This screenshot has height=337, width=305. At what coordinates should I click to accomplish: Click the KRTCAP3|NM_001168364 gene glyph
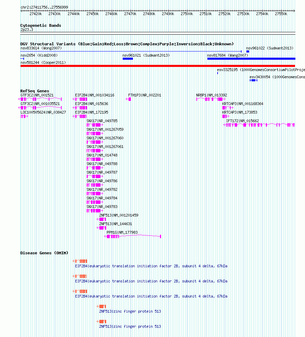point(228,108)
